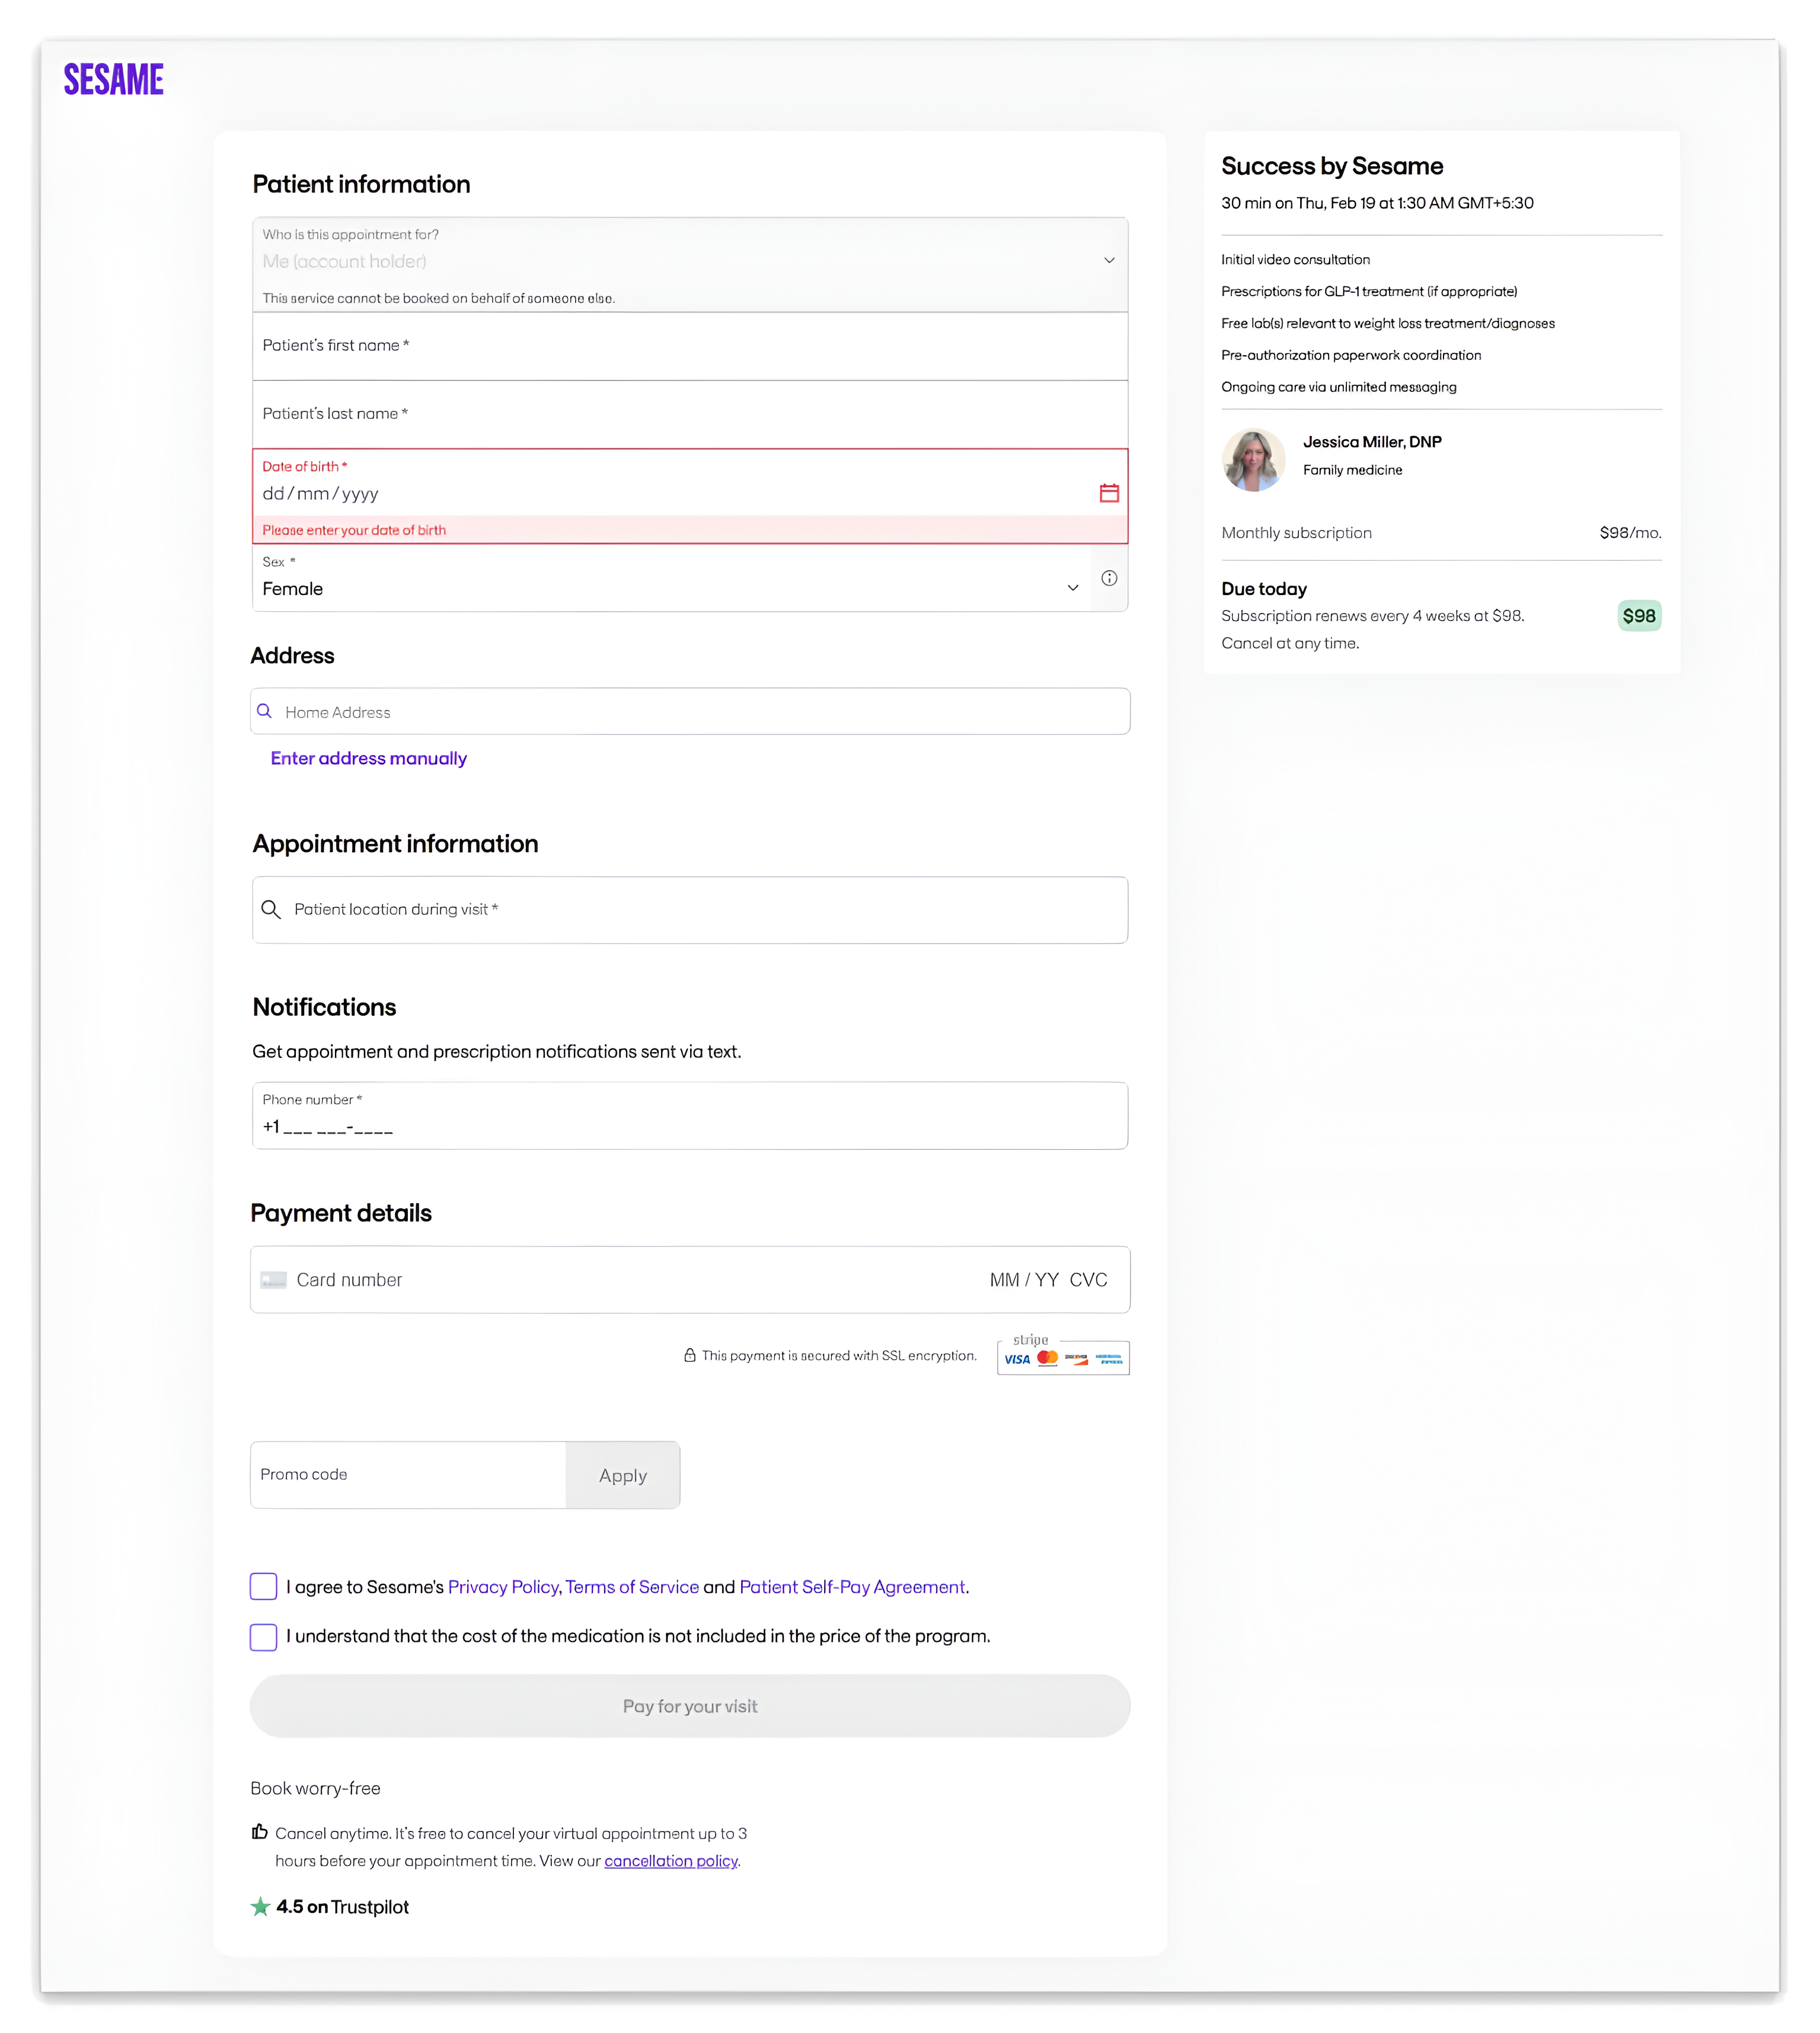Open the 'Who is this appointment for?' dropdown
This screenshot has width=1820, height=2033.
(690, 262)
